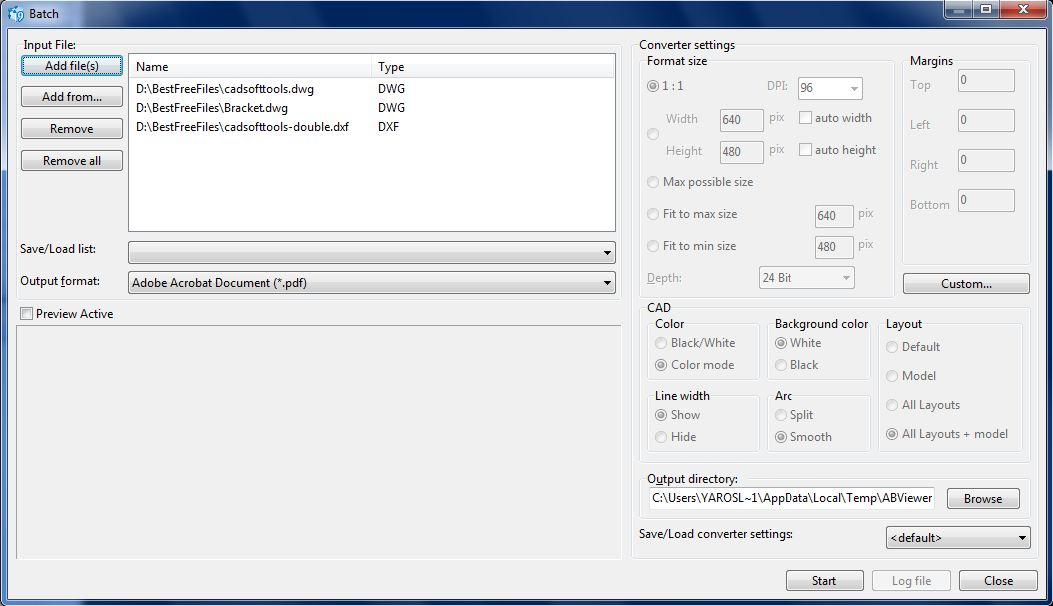The height and width of the screenshot is (606, 1053).
Task: Click the Output directory path field
Action: 791,498
